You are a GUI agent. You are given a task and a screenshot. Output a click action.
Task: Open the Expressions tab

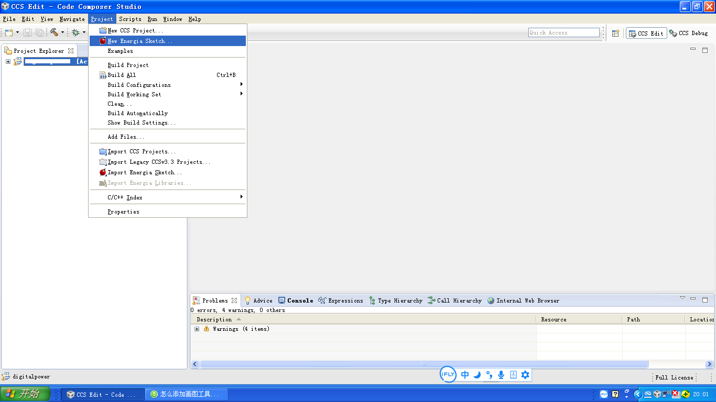(341, 300)
